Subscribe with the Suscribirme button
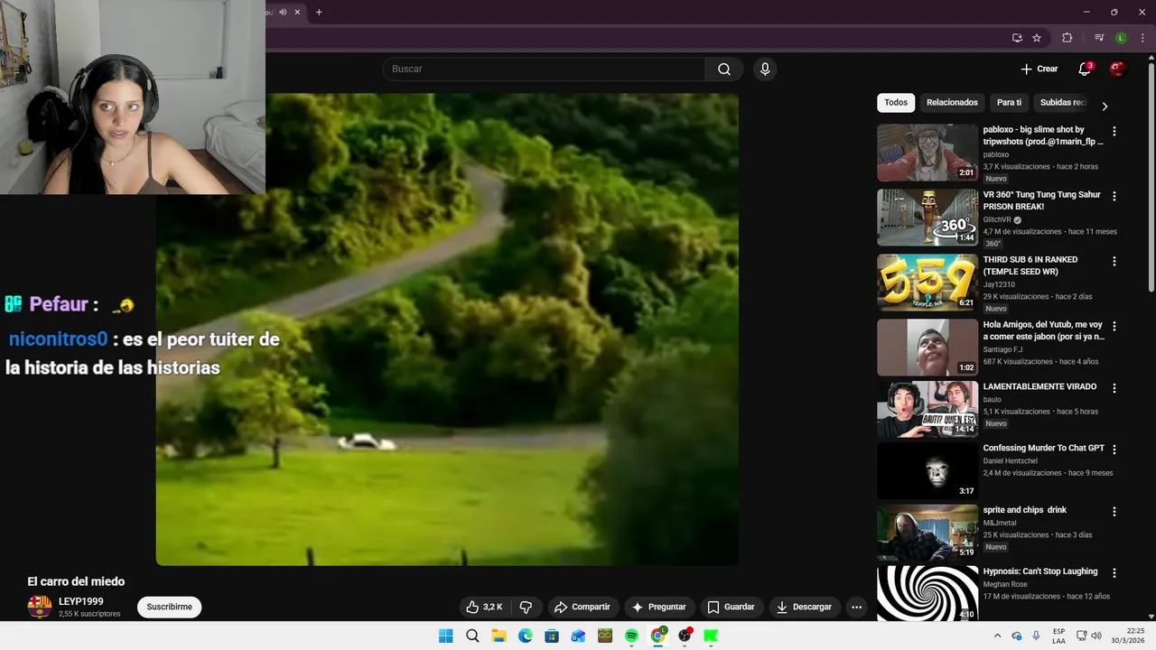Image resolution: width=1156 pixels, height=650 pixels. tap(169, 607)
